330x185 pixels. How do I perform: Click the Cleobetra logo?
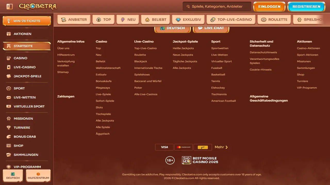point(38,6)
